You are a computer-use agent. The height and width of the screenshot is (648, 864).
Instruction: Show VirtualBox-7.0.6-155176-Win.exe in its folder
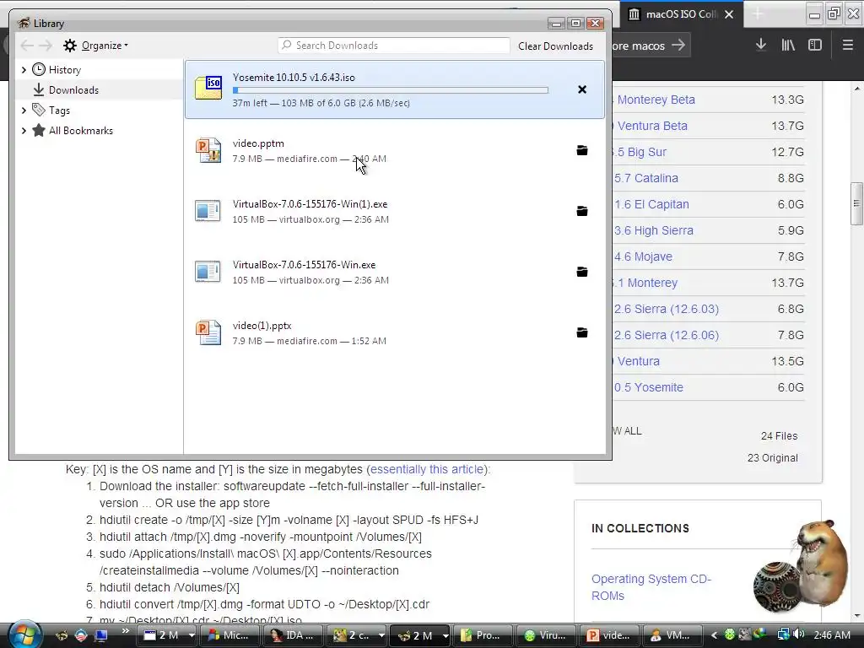[582, 272]
